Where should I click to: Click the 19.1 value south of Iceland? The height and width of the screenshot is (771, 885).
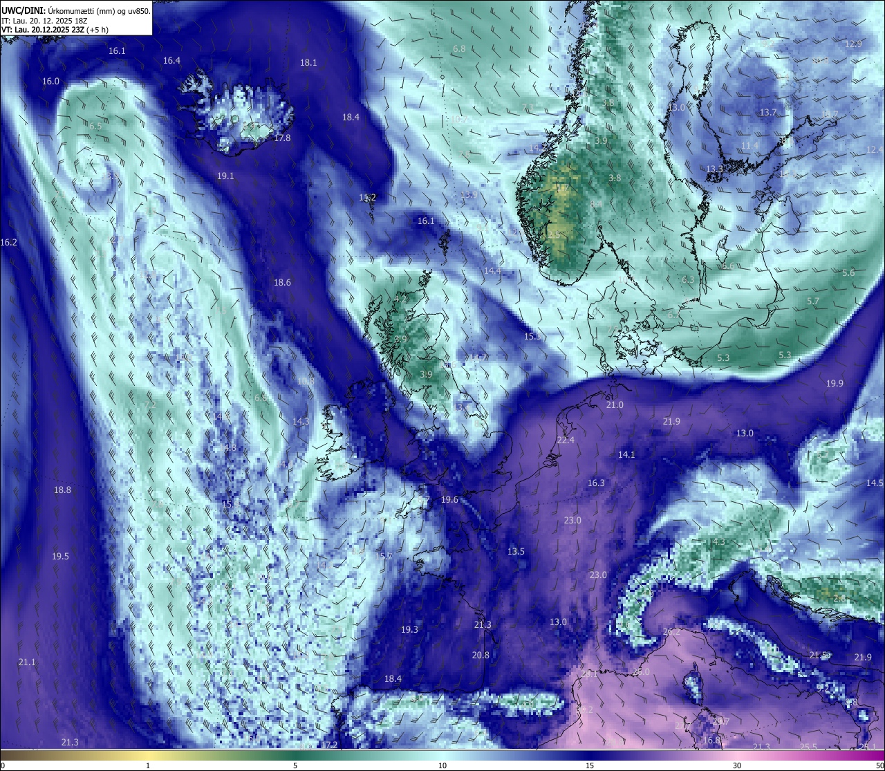tap(225, 176)
